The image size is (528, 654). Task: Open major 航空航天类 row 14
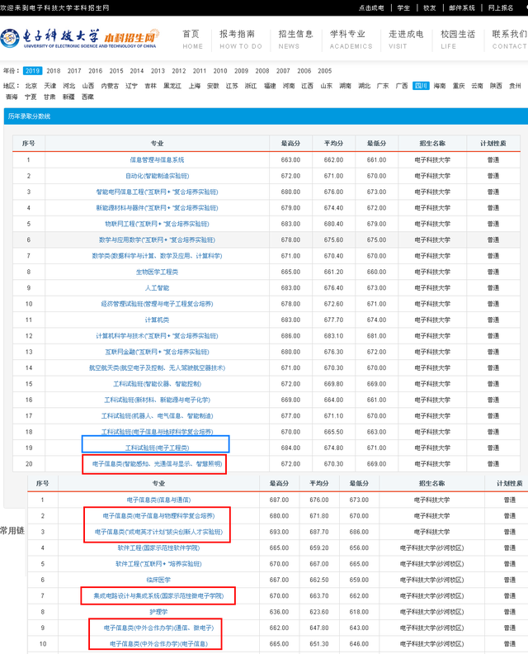[x=157, y=368]
